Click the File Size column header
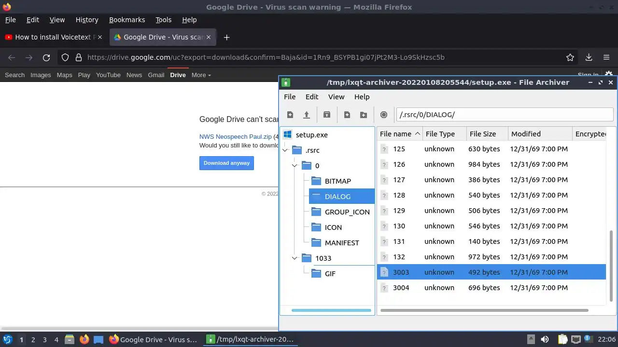This screenshot has height=347, width=618. coord(487,134)
